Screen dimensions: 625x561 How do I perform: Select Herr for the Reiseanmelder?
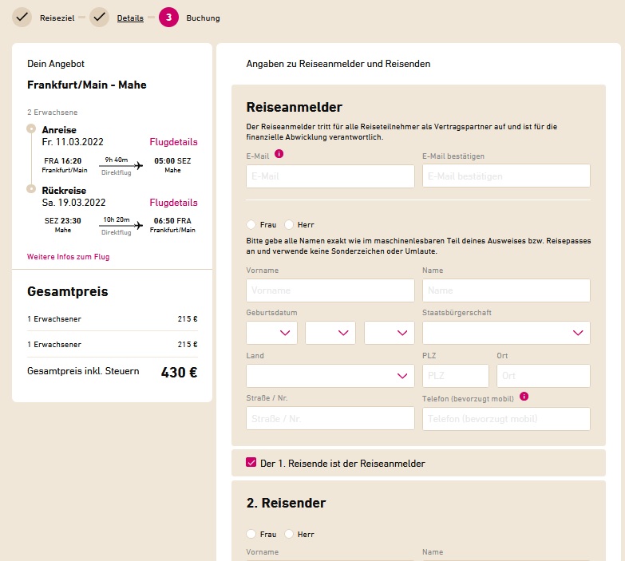tap(289, 225)
